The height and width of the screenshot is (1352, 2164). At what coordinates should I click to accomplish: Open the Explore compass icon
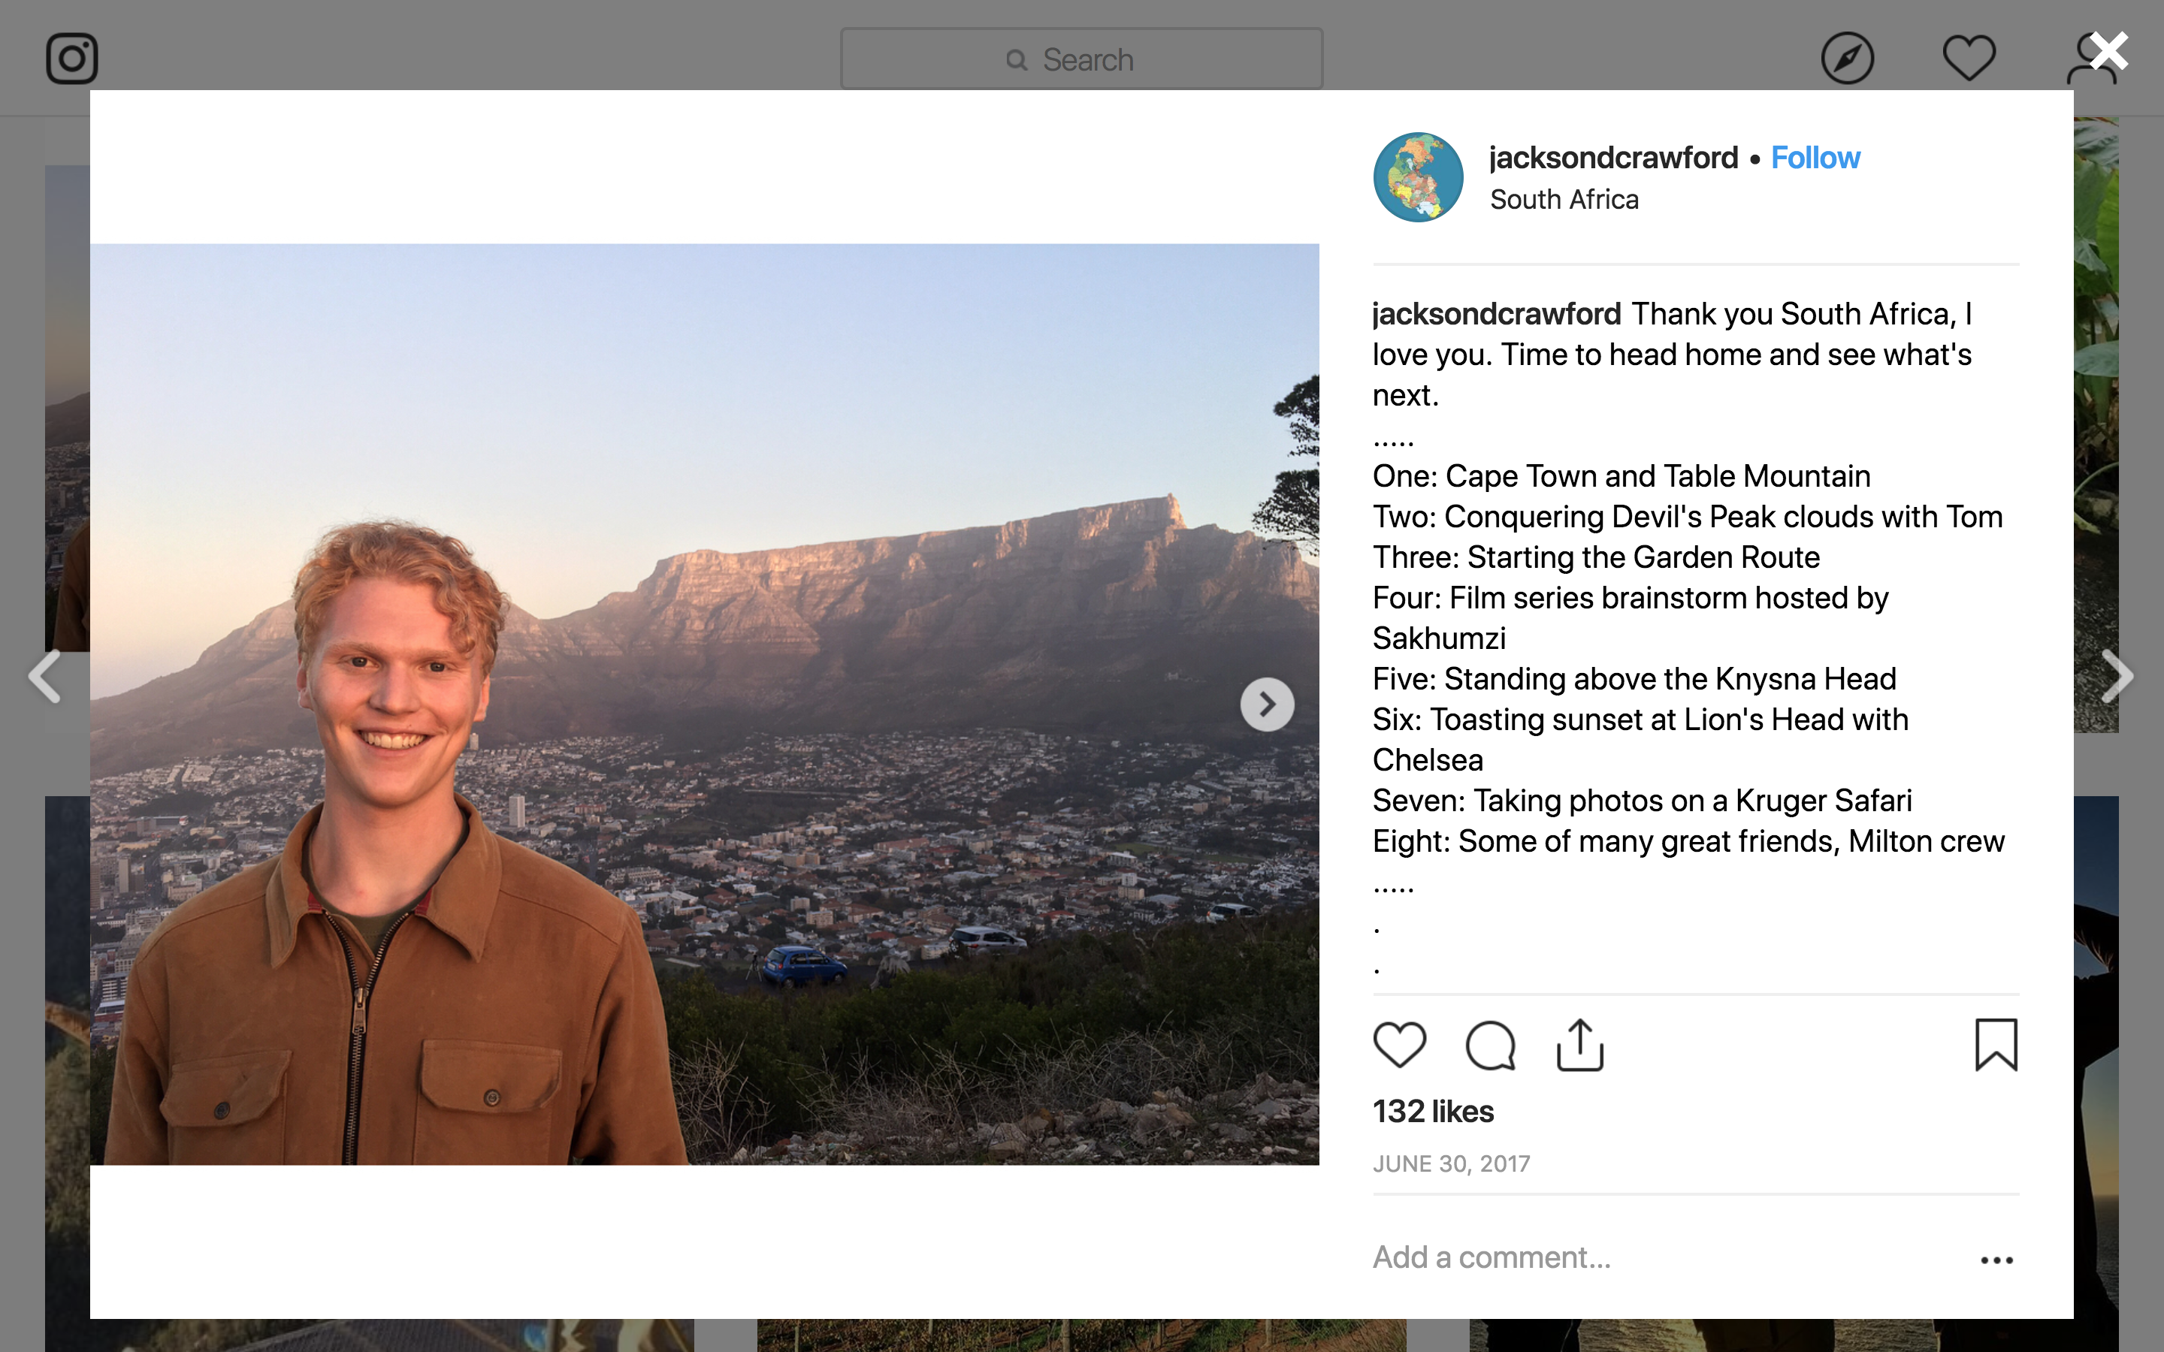(x=1848, y=59)
